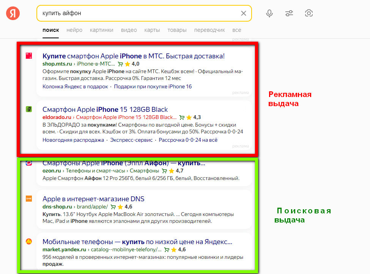
Task: Click the cart icon beside eldorado.ru
Action: click(x=182, y=117)
